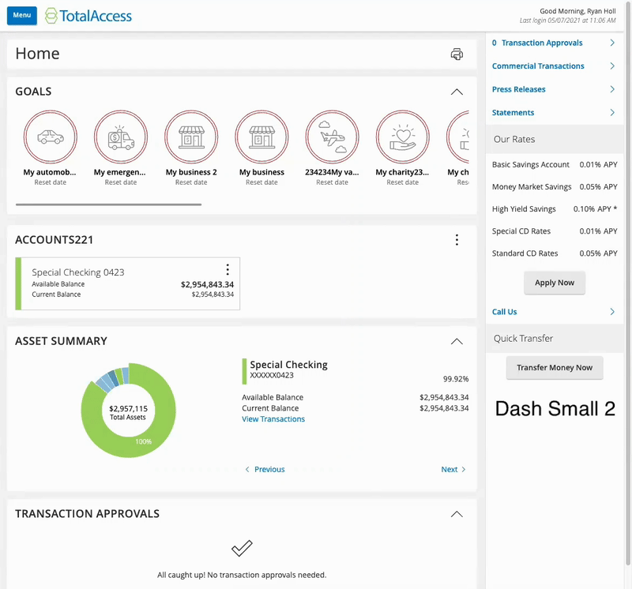Select the My business 2 storefront icon
Image resolution: width=632 pixels, height=589 pixels.
pyautogui.click(x=190, y=137)
